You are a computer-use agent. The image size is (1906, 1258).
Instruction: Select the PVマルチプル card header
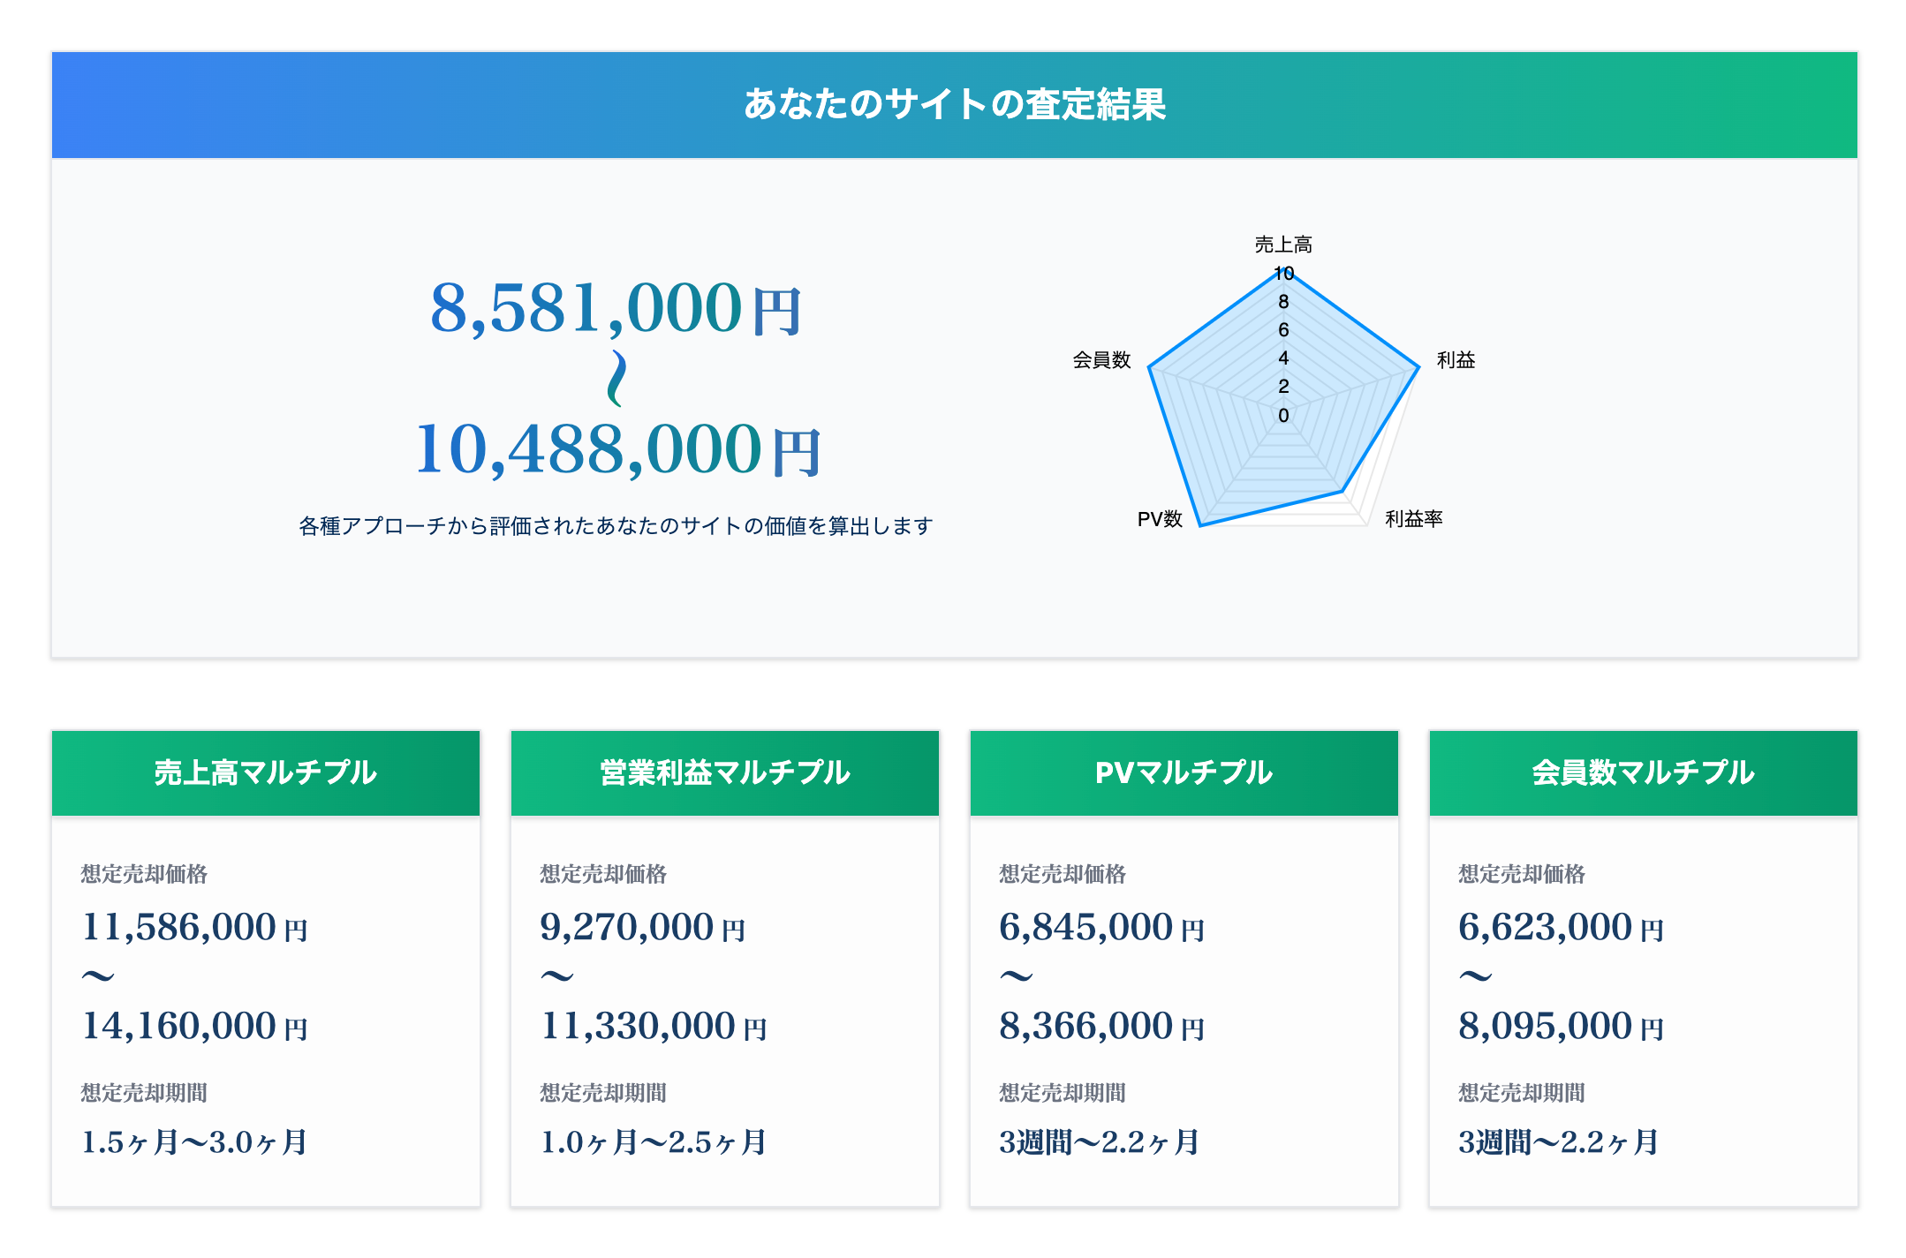coord(1184,772)
